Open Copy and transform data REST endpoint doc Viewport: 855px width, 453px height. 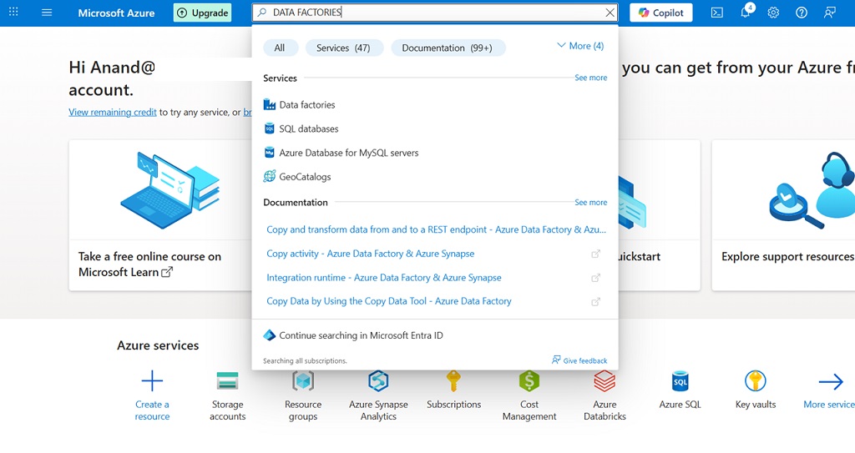(436, 229)
